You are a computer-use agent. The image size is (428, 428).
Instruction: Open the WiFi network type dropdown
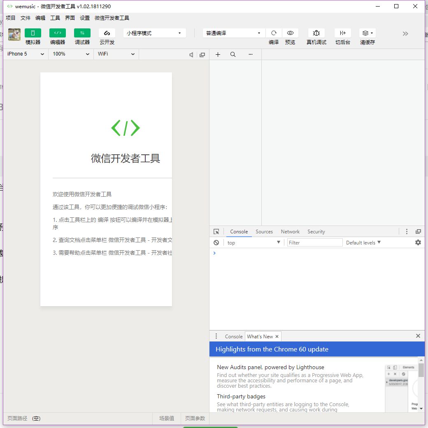[x=116, y=54]
